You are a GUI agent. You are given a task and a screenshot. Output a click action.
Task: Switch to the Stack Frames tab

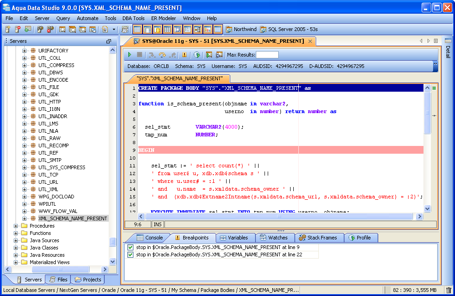(317, 238)
